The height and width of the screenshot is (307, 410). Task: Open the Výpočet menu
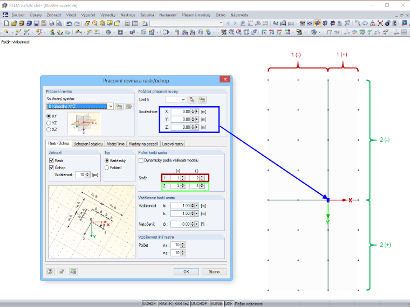pos(88,15)
